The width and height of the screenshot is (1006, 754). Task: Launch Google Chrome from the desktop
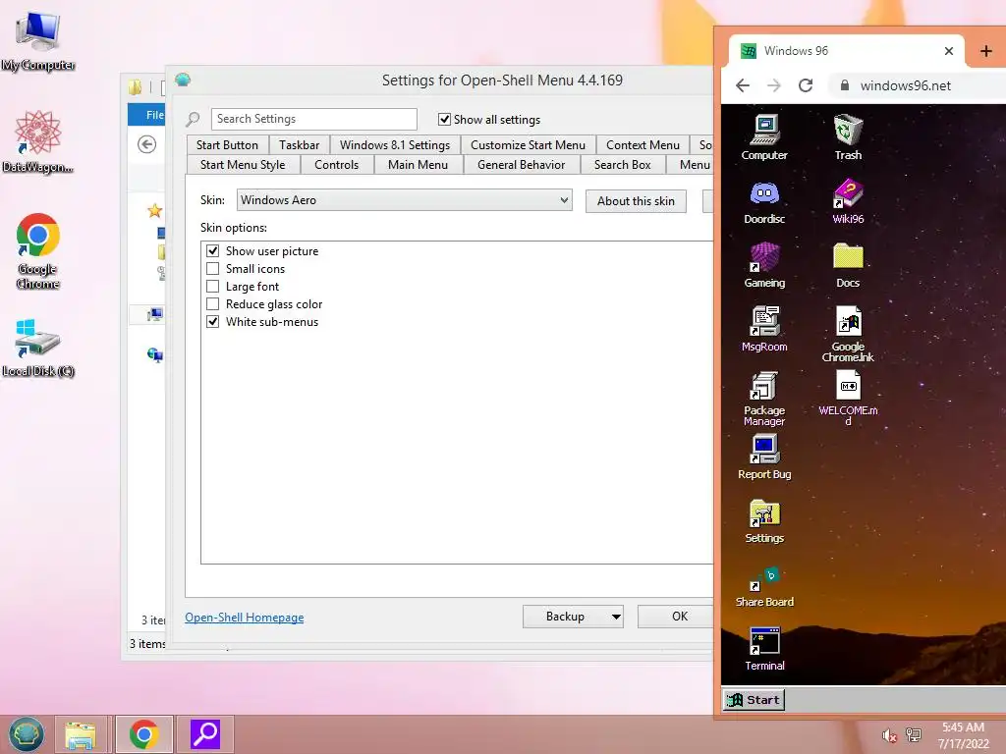pyautogui.click(x=38, y=250)
